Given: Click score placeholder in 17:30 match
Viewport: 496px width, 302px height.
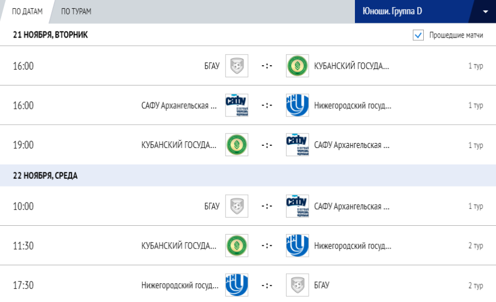Looking at the screenshot, I should [267, 285].
